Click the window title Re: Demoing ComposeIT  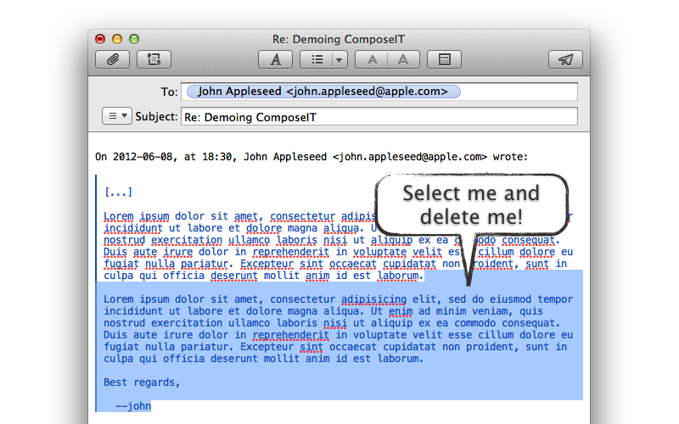[339, 39]
